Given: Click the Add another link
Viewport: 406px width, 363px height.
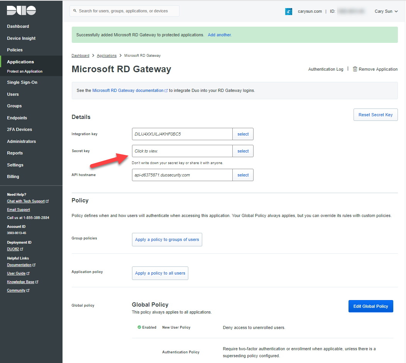Looking at the screenshot, I should tap(220, 35).
